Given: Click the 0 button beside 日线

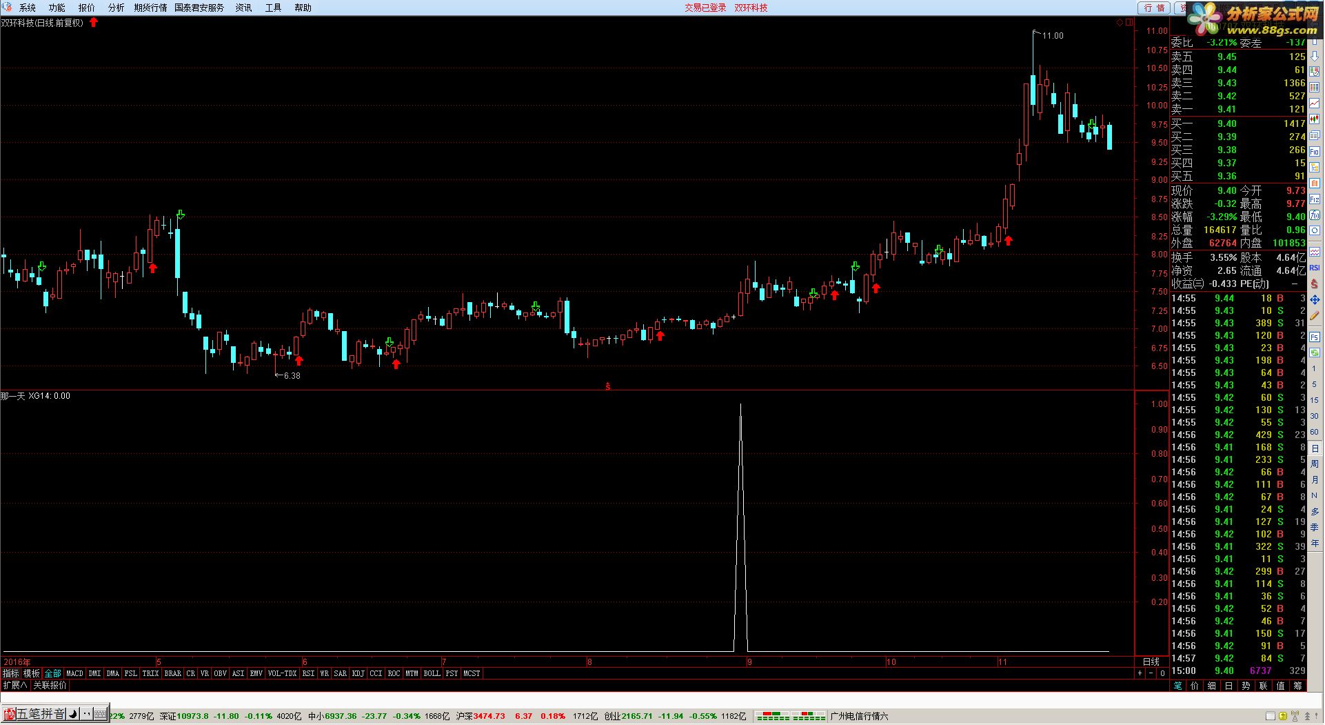Looking at the screenshot, I should click(1162, 673).
